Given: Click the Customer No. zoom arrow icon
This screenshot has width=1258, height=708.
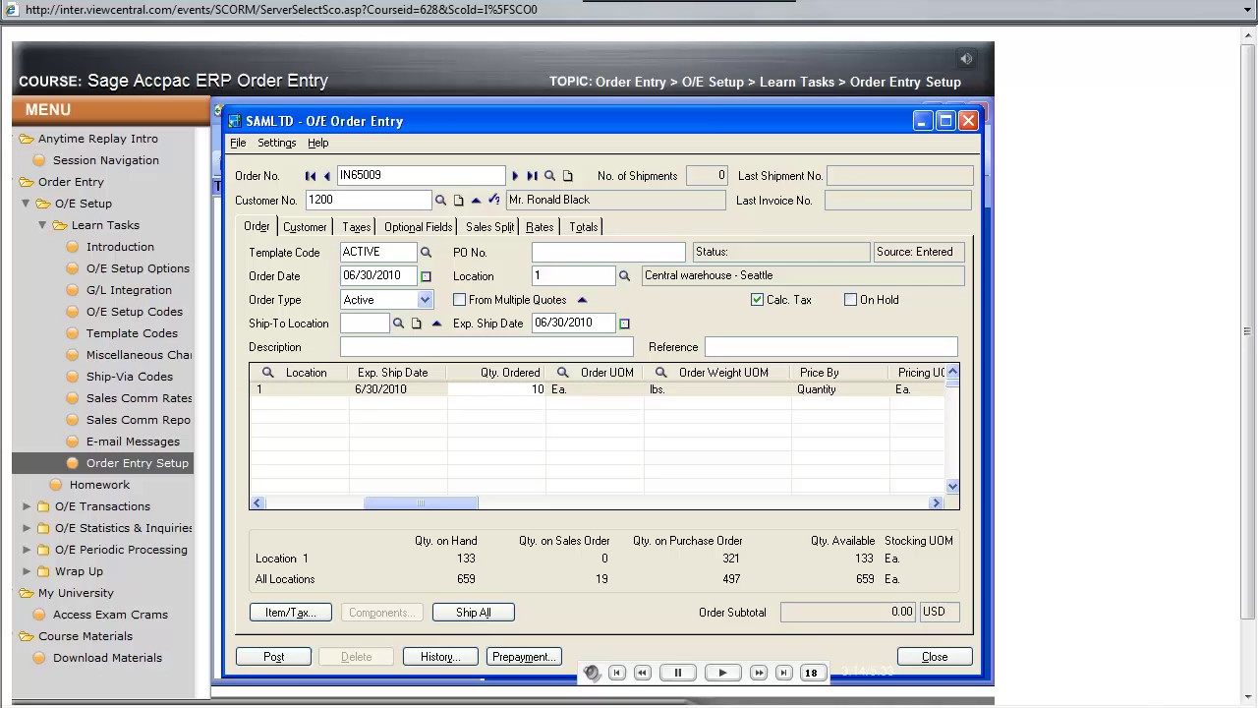Looking at the screenshot, I should point(476,201).
